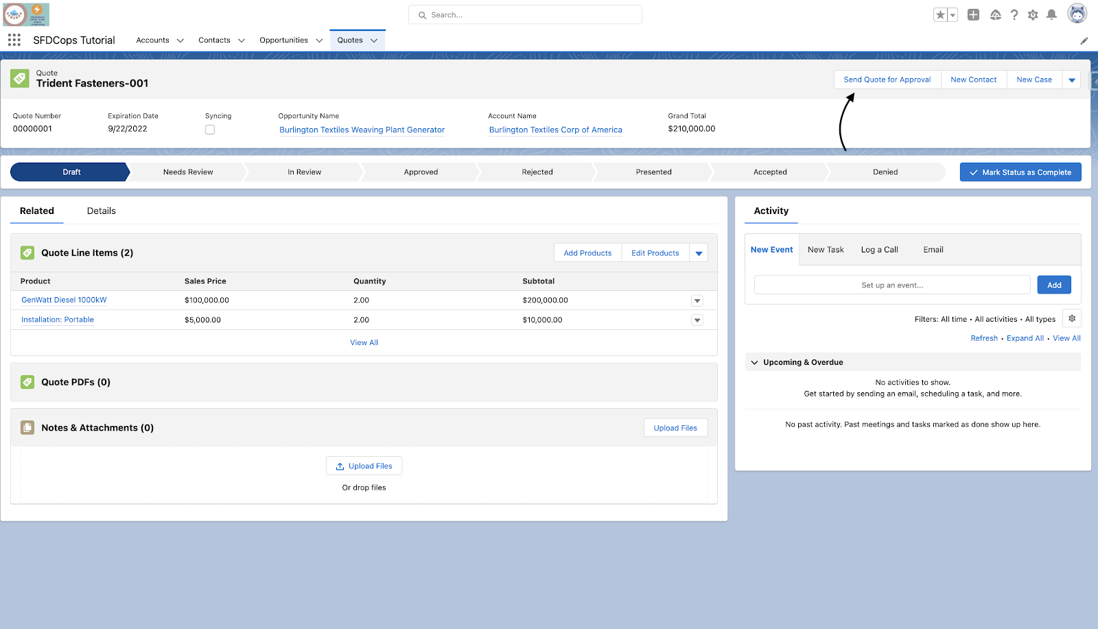Click View All under Quote Line Items
The height and width of the screenshot is (629, 1098).
pyautogui.click(x=364, y=342)
